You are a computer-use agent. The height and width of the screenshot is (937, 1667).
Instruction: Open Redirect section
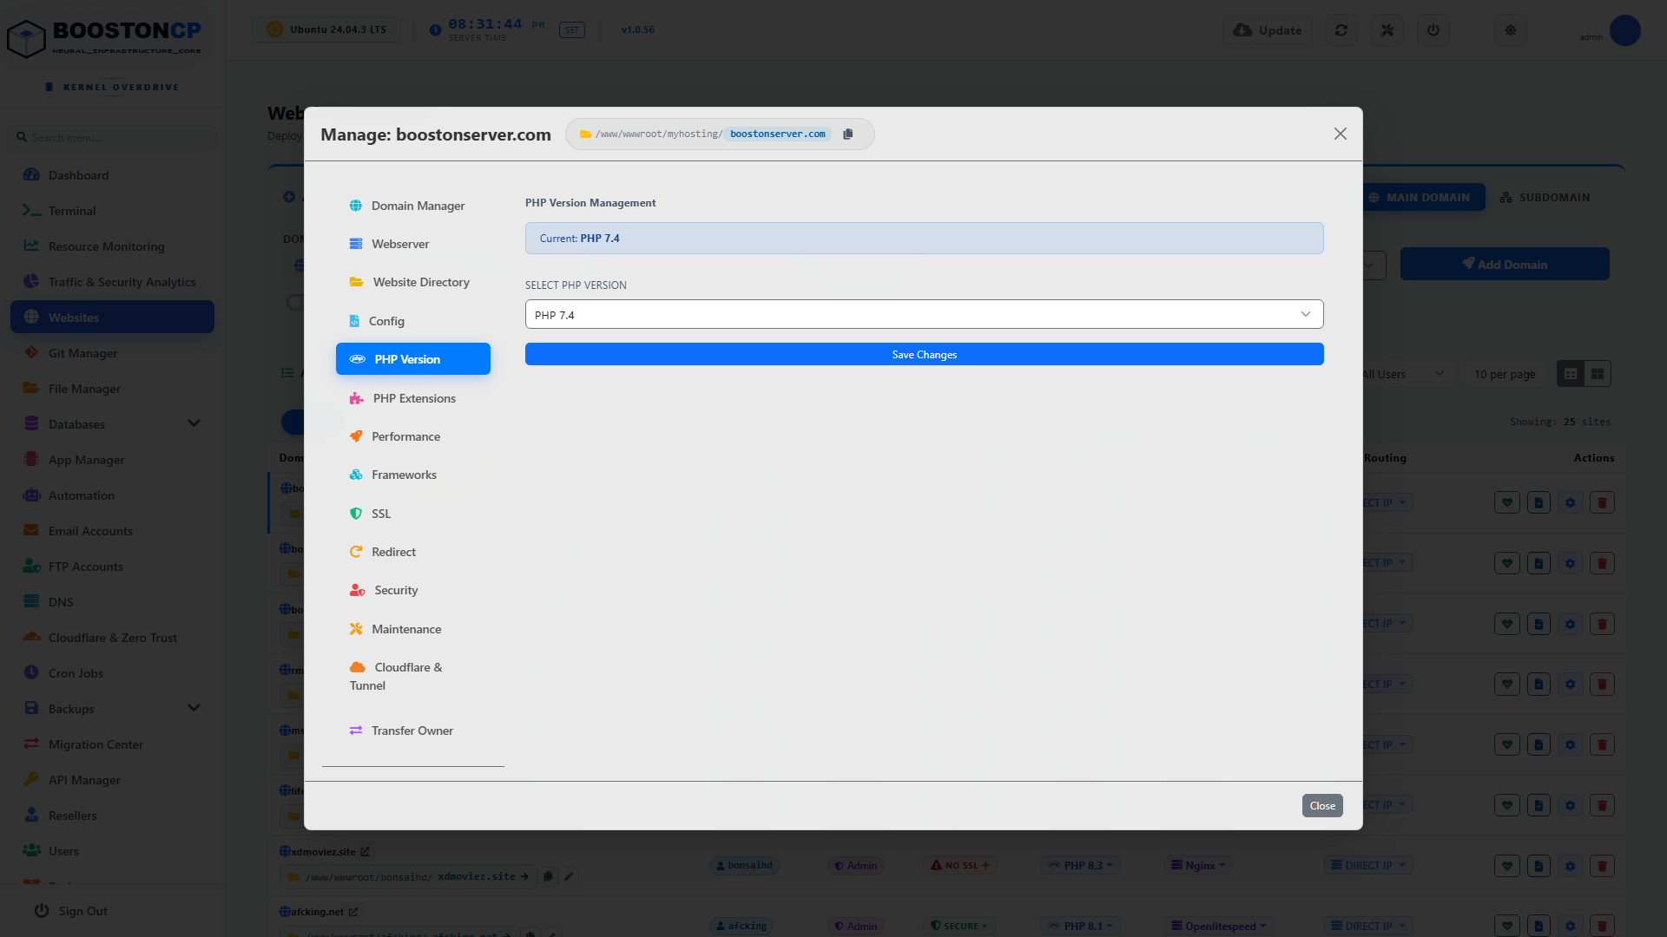point(413,552)
